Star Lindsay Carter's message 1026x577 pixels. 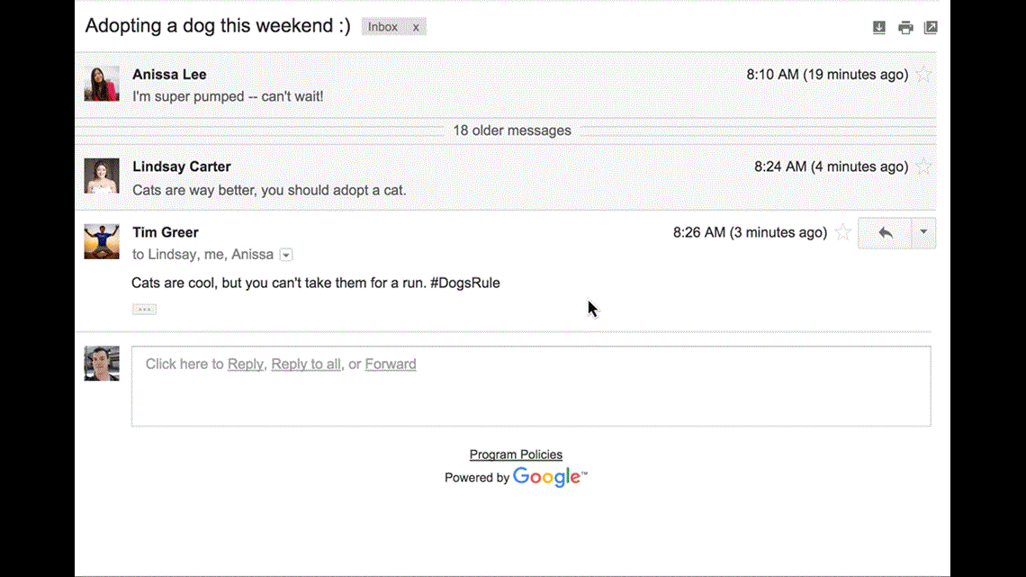coord(923,167)
